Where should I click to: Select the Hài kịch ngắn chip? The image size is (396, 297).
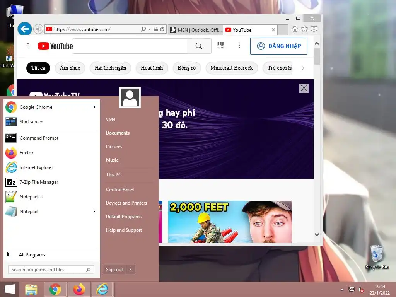point(110,68)
